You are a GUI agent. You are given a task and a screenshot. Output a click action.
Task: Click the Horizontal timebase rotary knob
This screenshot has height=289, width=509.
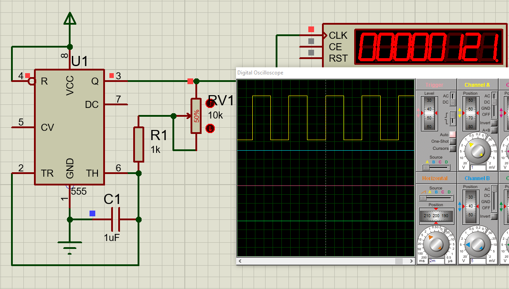point(436,244)
